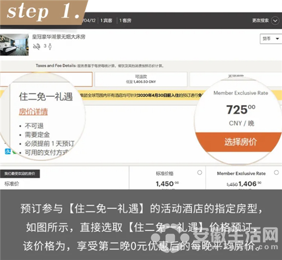The image size is (282, 260).
Task: Select the 标准价格 radio button
Action: pyautogui.click(x=200, y=173)
